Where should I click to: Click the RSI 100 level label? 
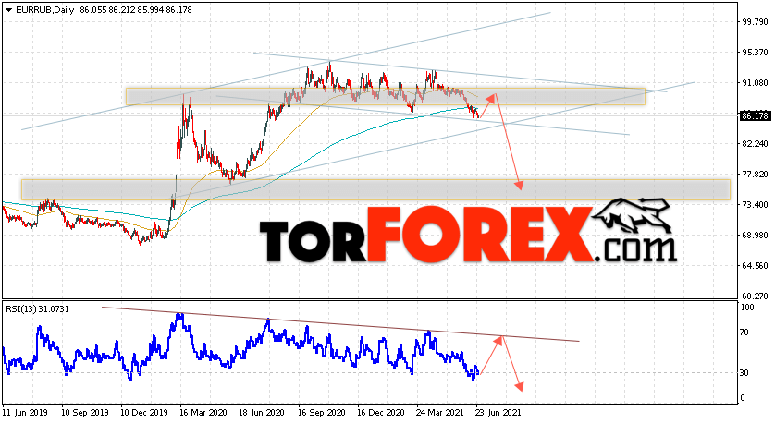747,308
